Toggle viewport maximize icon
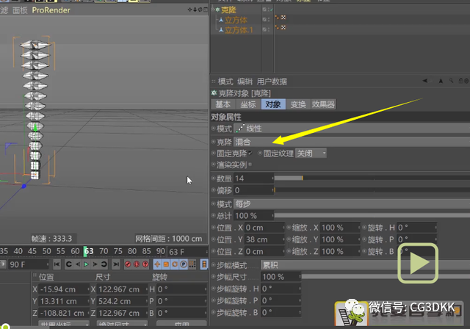 (206, 10)
